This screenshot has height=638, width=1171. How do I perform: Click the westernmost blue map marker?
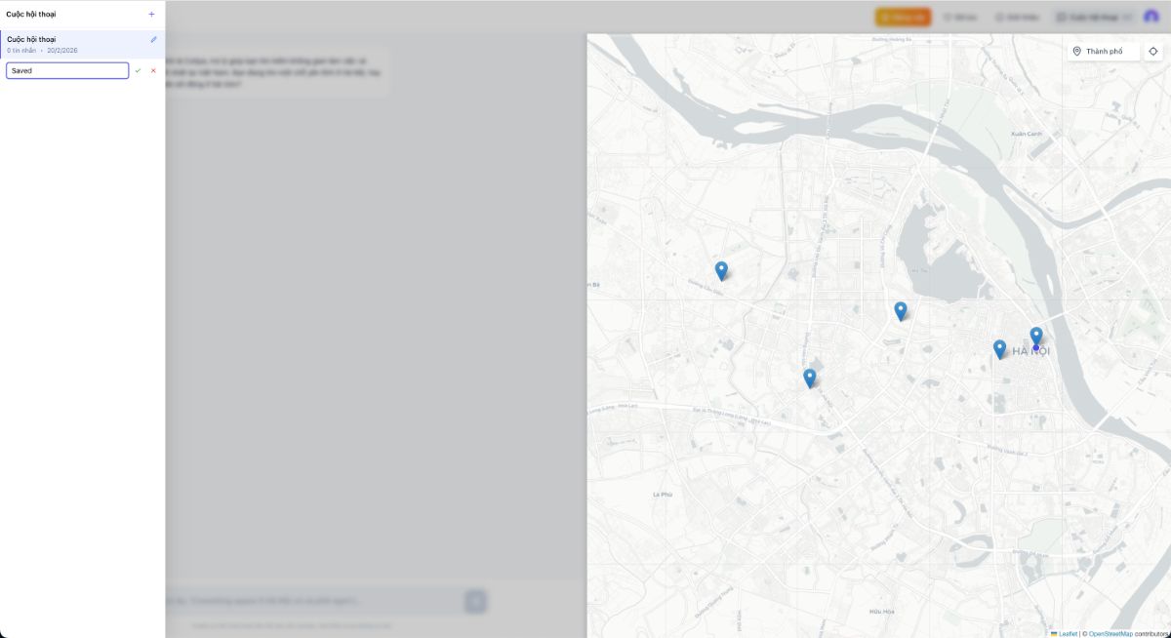721,269
